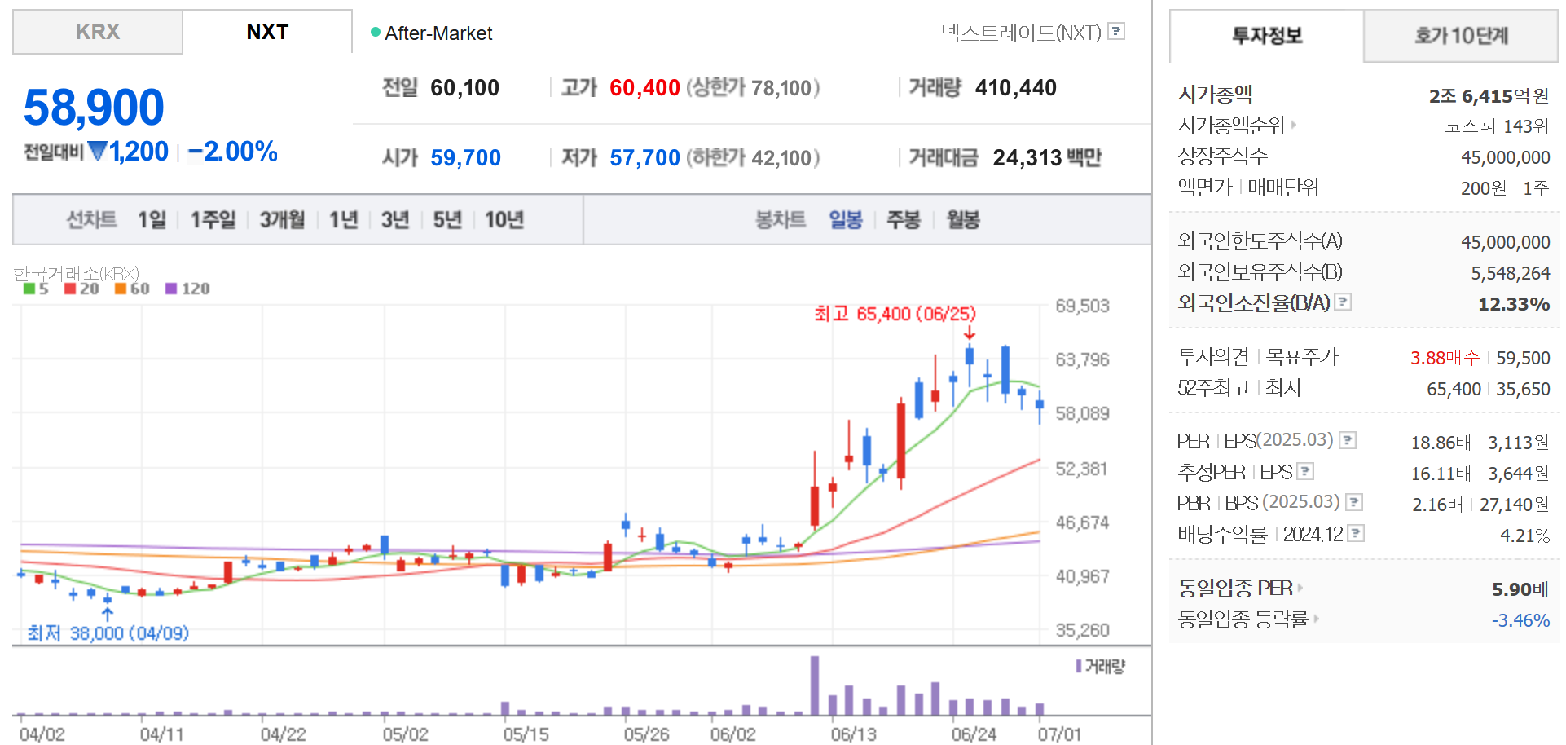Expand the 시가총액순위 ranking list
Image resolution: width=1566 pixels, height=745 pixels.
point(1295,126)
